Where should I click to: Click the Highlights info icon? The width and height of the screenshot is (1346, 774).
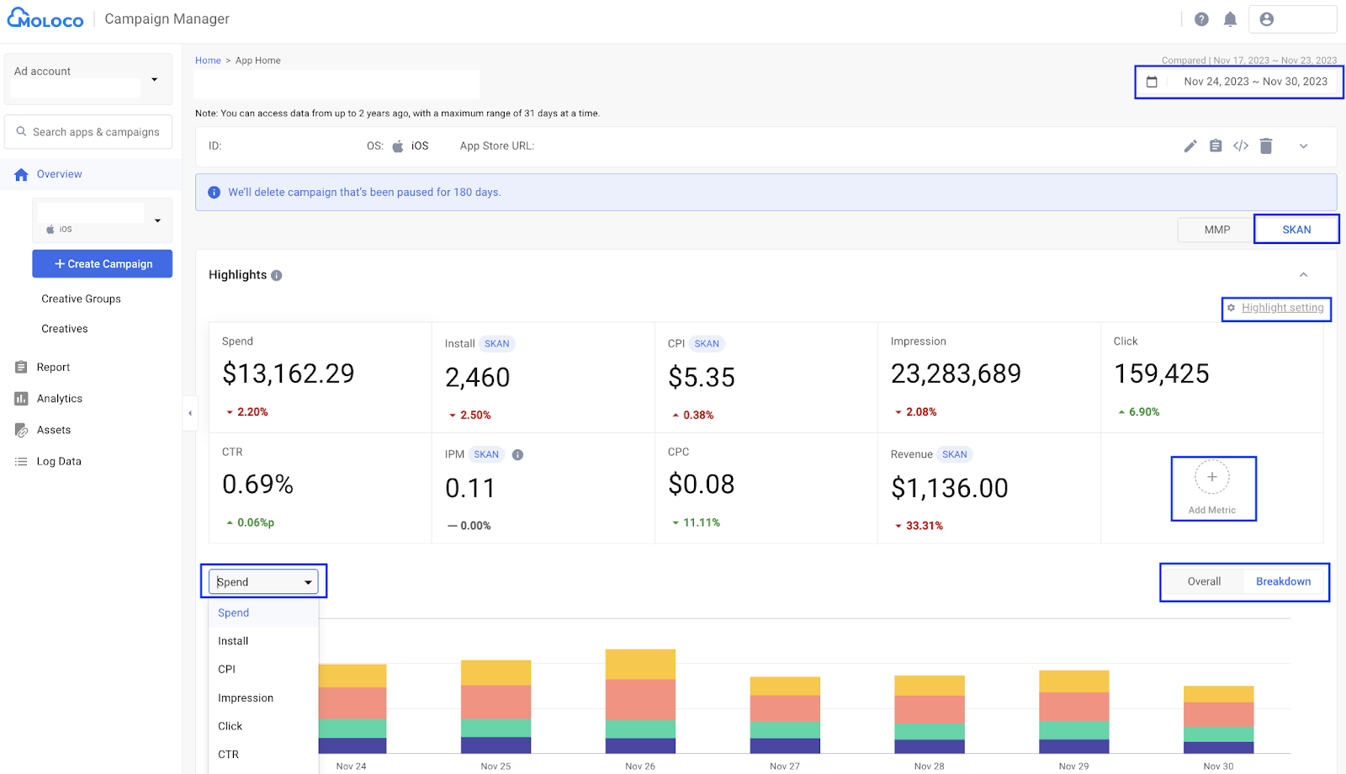(x=277, y=275)
